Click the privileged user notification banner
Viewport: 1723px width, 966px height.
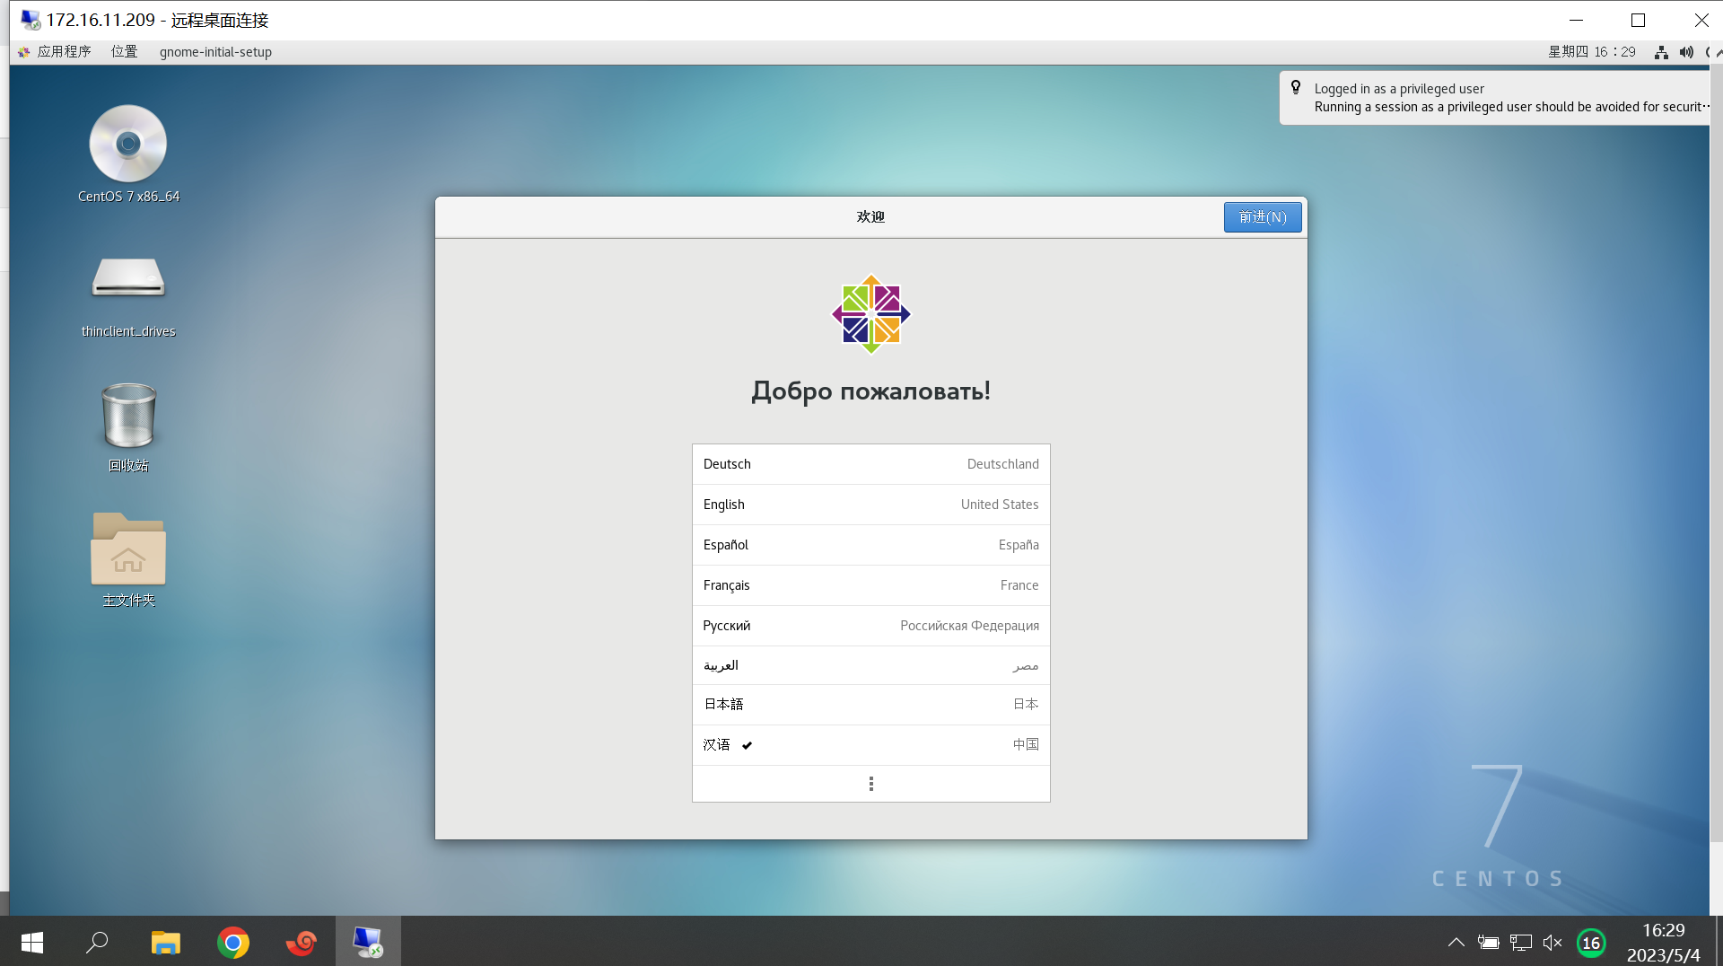pyautogui.click(x=1495, y=98)
